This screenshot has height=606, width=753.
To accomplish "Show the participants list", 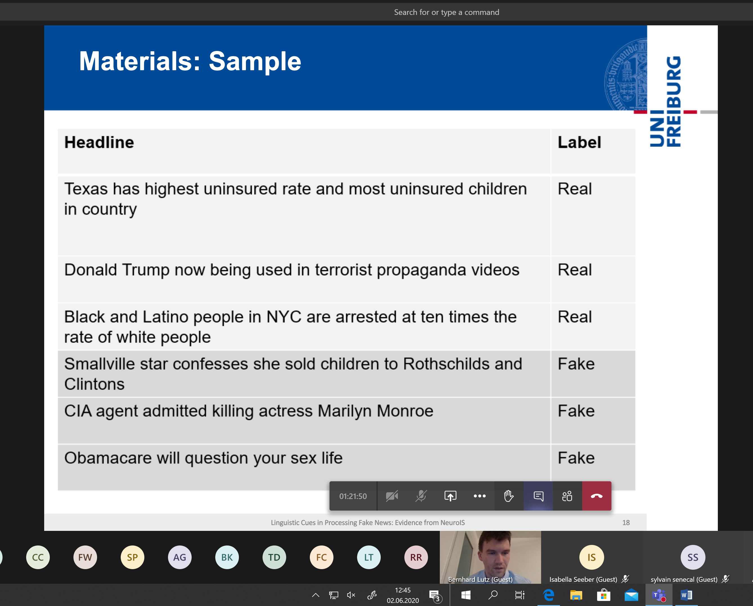I will (567, 496).
